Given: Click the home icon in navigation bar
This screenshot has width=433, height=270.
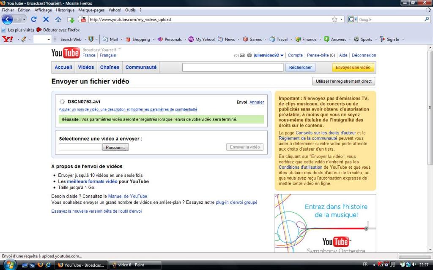Looking at the screenshot, I should pos(58,19).
